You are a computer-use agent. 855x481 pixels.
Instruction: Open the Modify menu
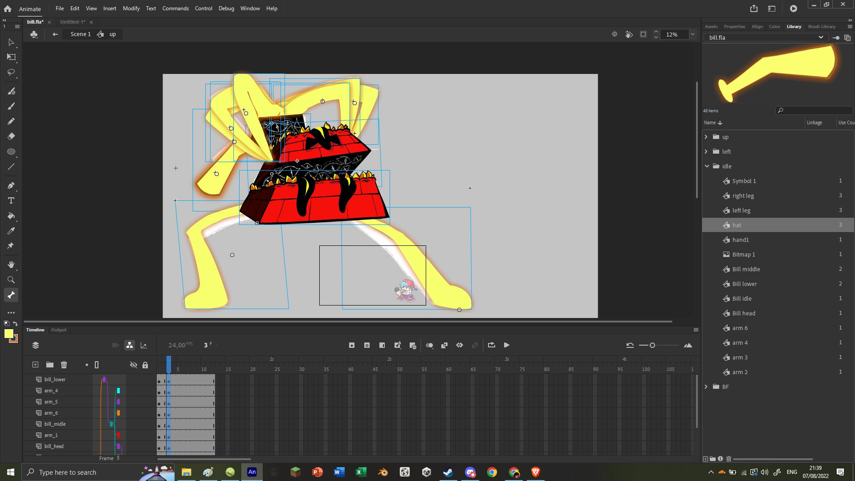tap(131, 8)
